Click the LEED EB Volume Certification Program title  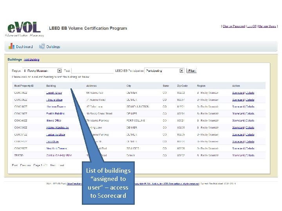coord(88,29)
